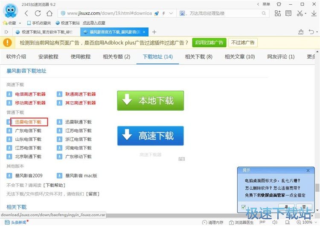320x226 pixels.
Task: Switch to the 安装教程 tab
Action: tap(48, 57)
